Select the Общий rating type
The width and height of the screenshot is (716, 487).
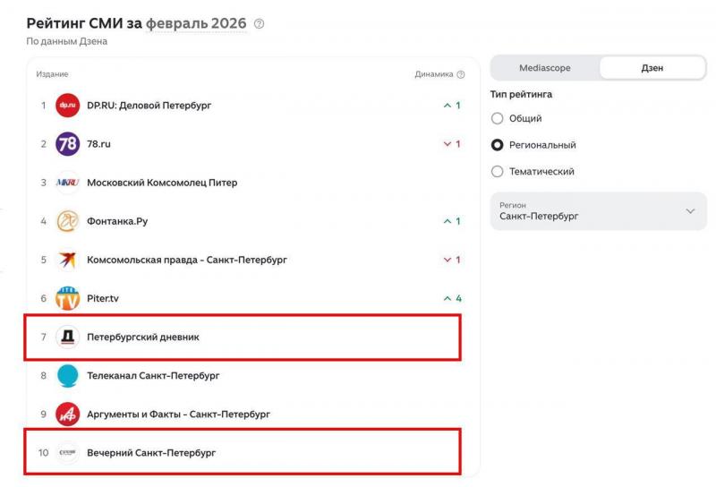(498, 118)
